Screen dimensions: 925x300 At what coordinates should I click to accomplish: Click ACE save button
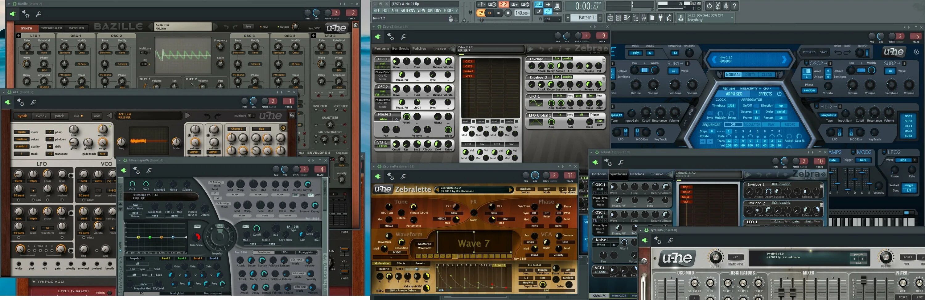tap(97, 116)
